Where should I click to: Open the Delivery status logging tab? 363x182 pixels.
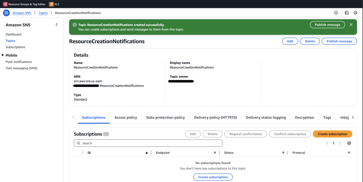(266, 117)
